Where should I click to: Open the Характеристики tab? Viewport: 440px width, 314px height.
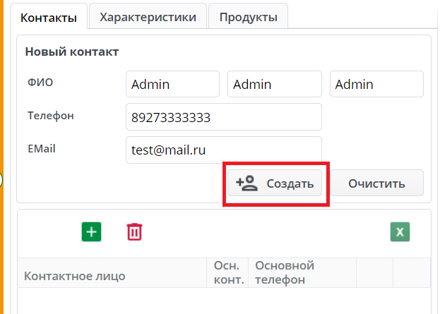click(148, 17)
